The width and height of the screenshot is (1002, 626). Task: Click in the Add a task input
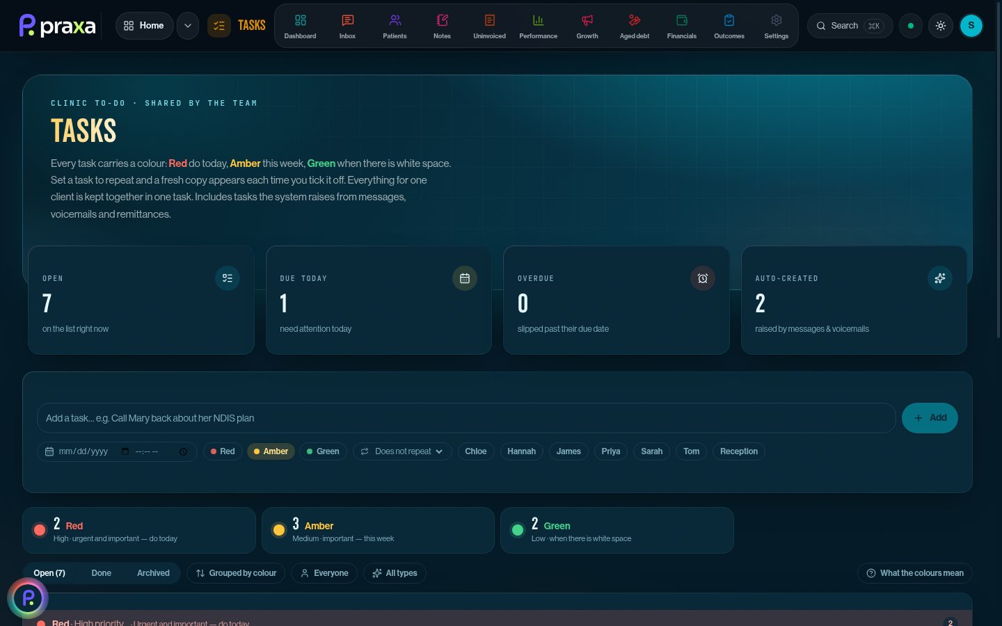pos(466,418)
